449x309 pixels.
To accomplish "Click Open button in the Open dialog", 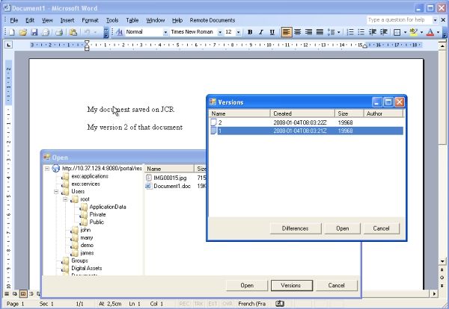I will point(247,285).
